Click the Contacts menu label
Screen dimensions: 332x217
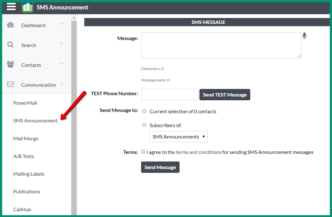[x=31, y=65]
